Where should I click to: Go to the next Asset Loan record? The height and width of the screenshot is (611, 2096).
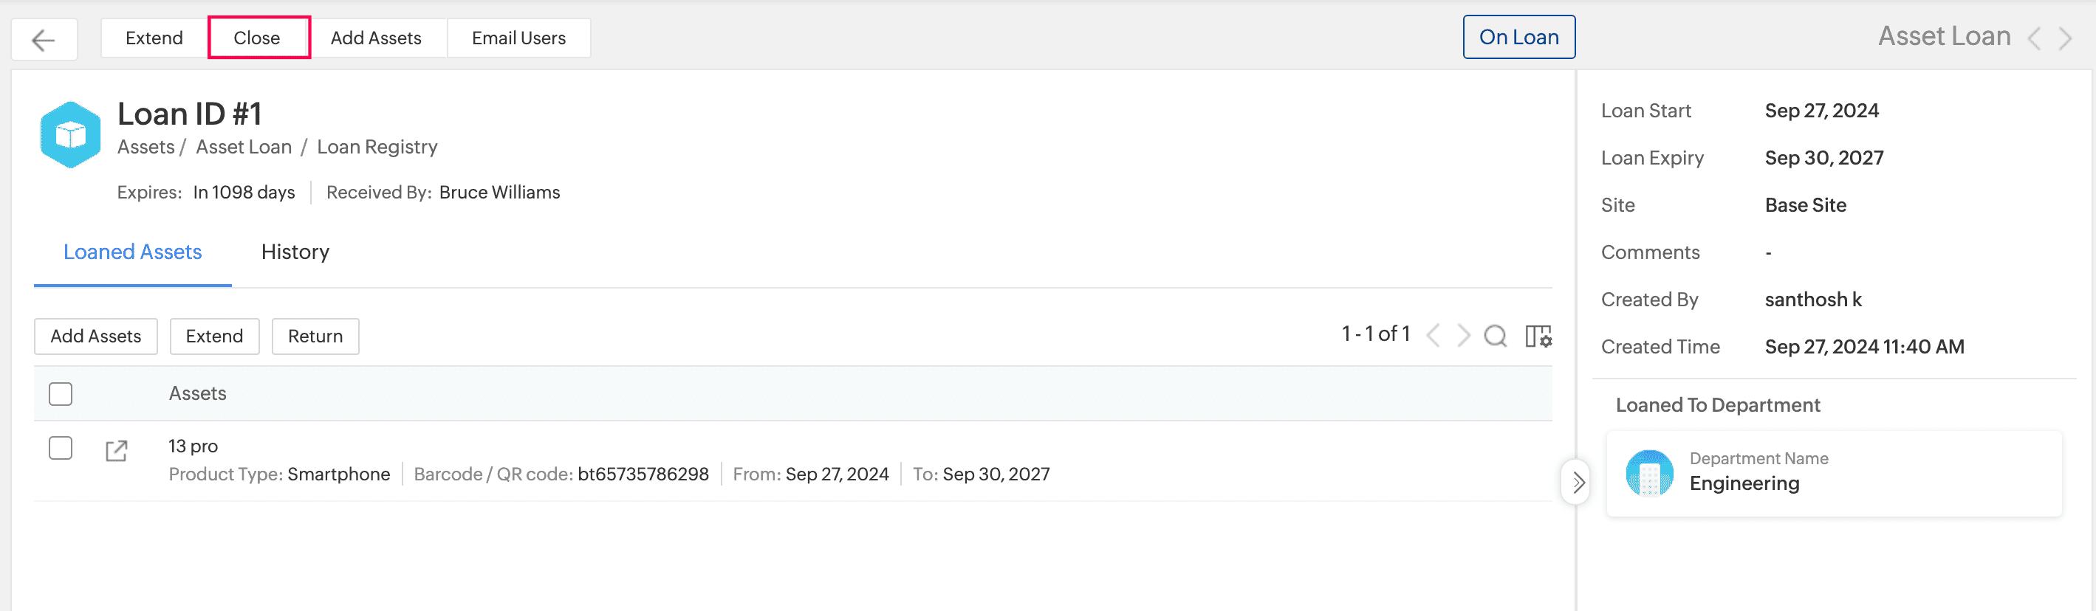(2065, 38)
